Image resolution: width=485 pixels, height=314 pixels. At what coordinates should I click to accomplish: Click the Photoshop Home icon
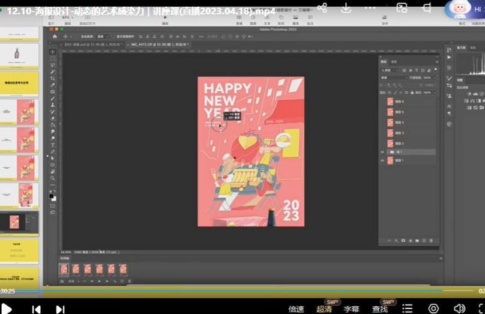click(x=55, y=37)
